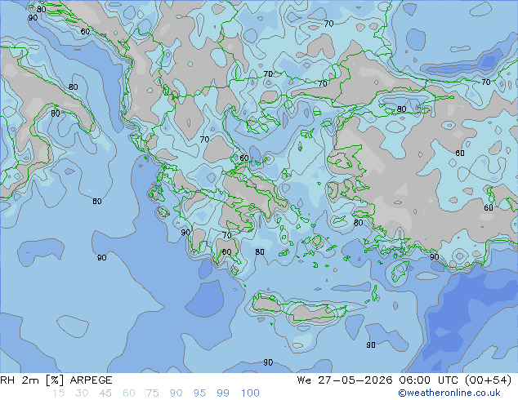The width and height of the screenshot is (518, 400).
Task: Open the weatheronline.co.uk credit link
Action: click(x=449, y=393)
